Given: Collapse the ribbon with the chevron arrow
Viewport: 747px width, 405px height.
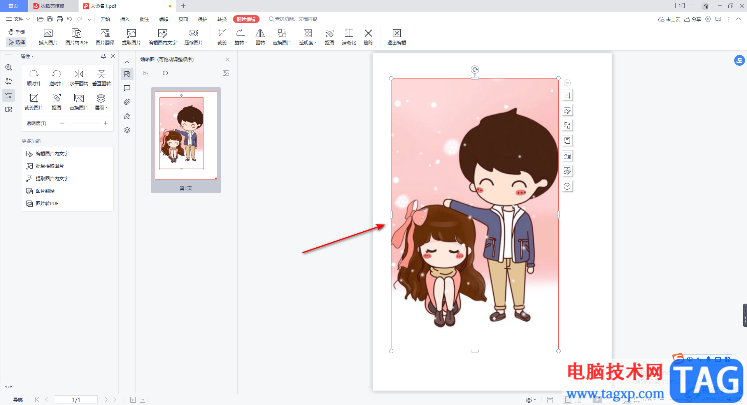Looking at the screenshot, I should 738,19.
